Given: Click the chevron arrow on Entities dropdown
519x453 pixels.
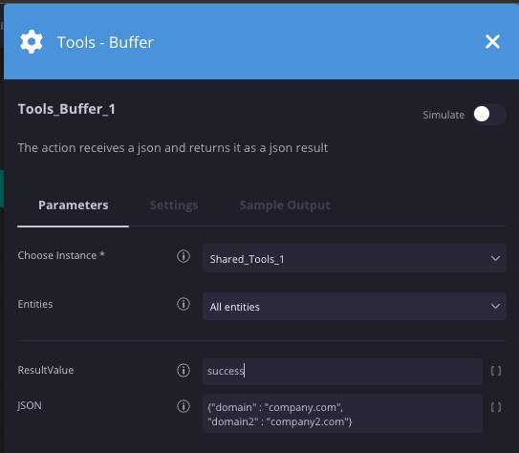Looking at the screenshot, I should 495,307.
